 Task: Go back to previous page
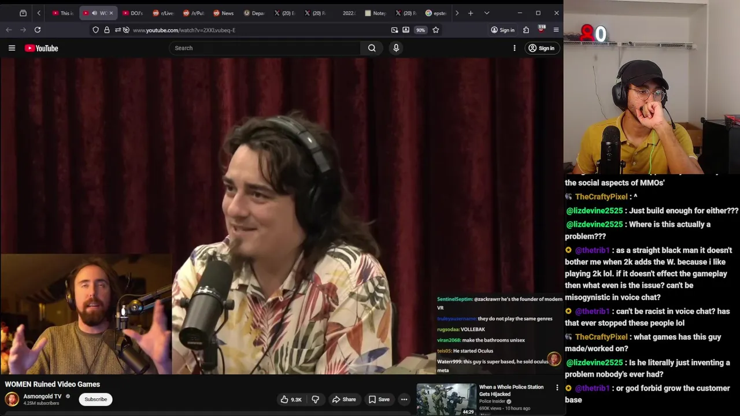[9, 29]
